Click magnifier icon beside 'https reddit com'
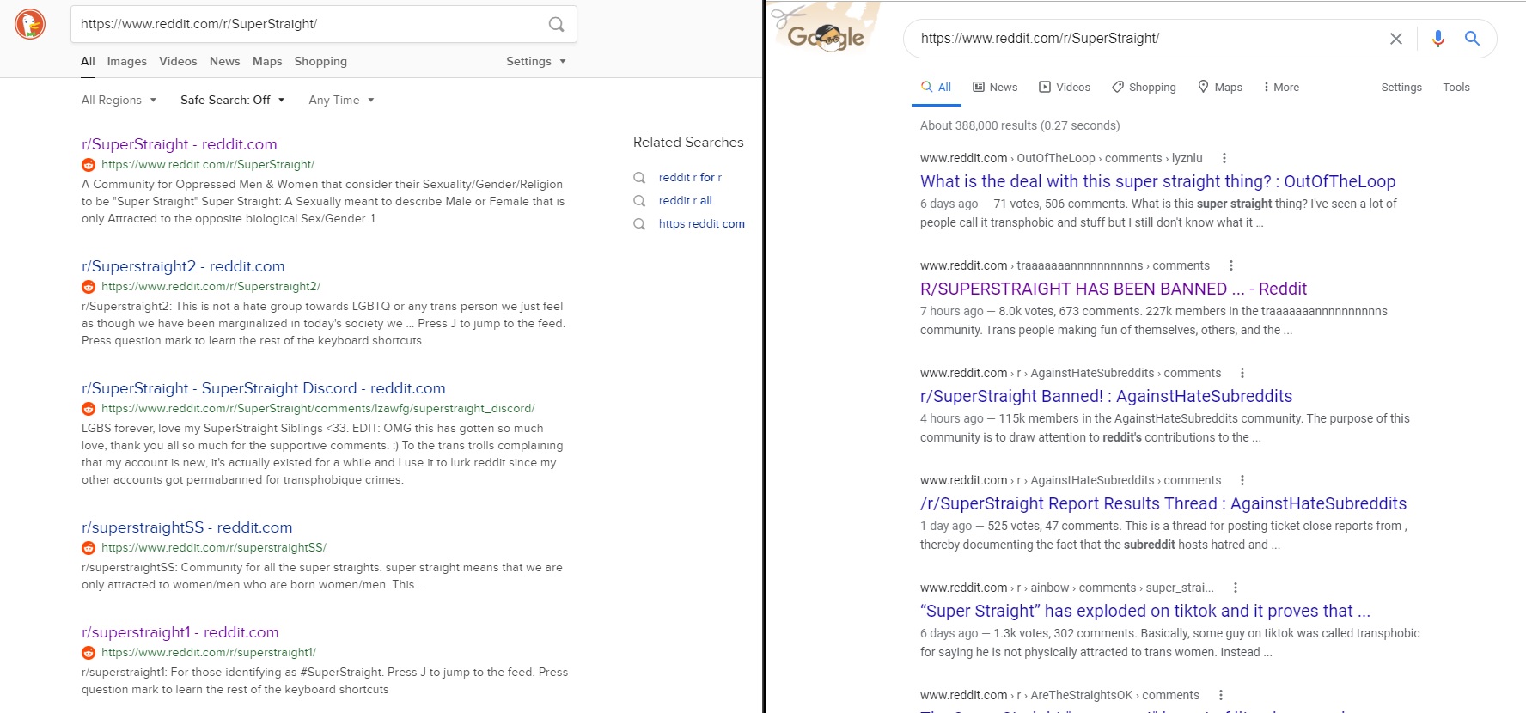This screenshot has width=1526, height=713. (639, 224)
